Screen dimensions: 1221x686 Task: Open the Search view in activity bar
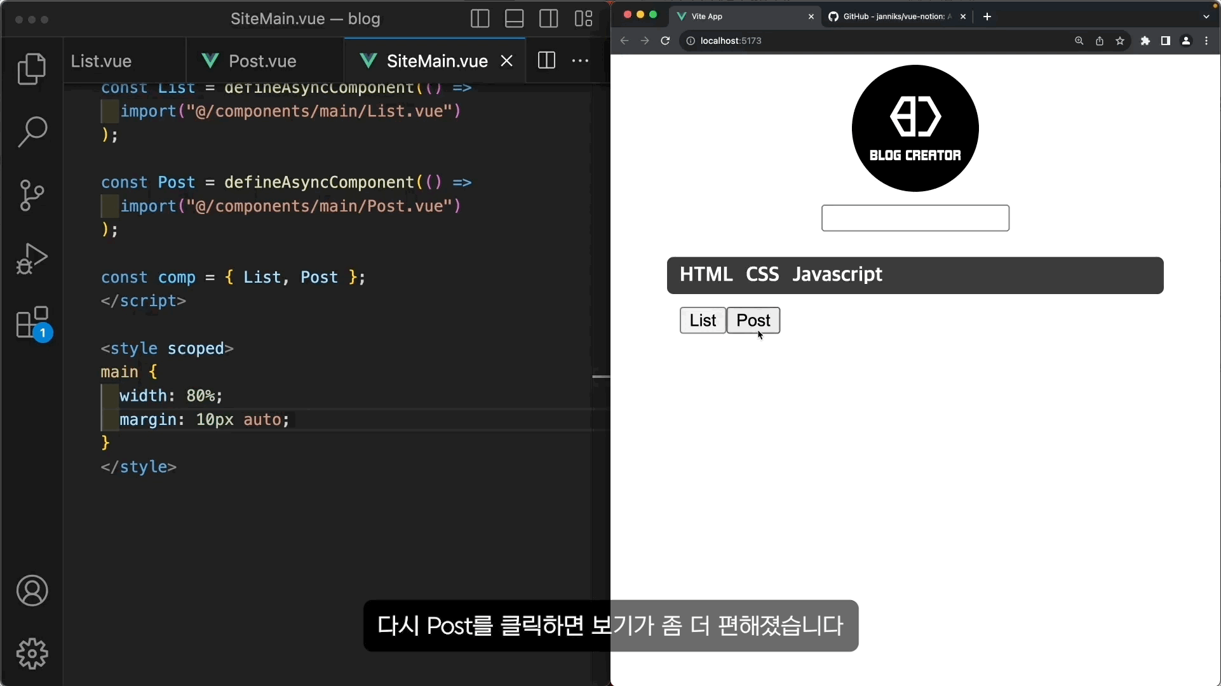tap(32, 131)
